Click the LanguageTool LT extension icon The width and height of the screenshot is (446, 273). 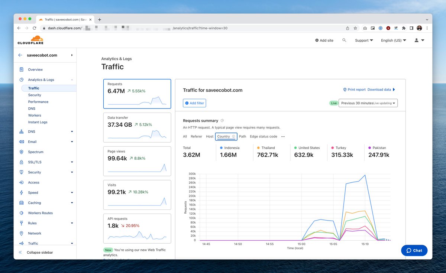(396, 28)
